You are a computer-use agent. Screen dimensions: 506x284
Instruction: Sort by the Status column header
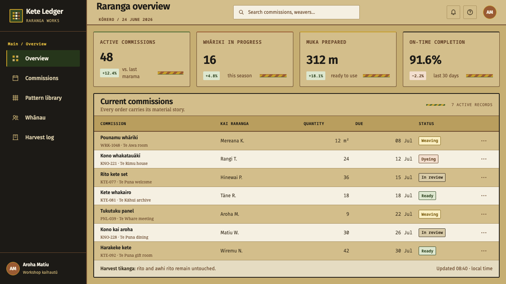pos(426,124)
